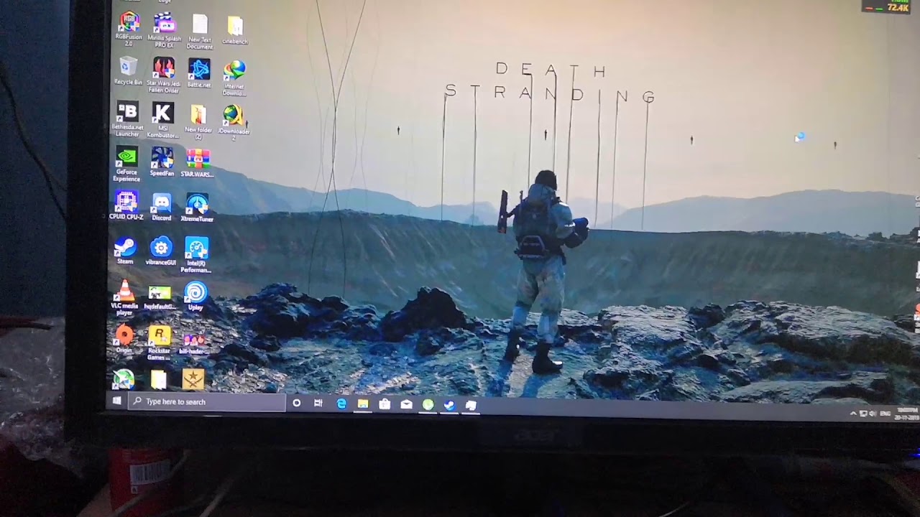The image size is (920, 517).
Task: Launch Steam from the desktop icon
Action: [x=125, y=250]
